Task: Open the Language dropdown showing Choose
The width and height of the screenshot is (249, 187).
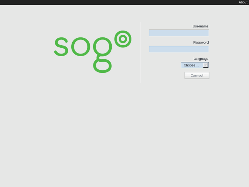Action: [x=195, y=65]
